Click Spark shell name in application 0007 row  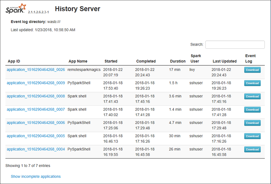[77, 109]
